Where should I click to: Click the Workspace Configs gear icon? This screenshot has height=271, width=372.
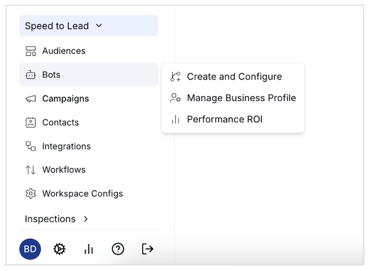click(31, 194)
